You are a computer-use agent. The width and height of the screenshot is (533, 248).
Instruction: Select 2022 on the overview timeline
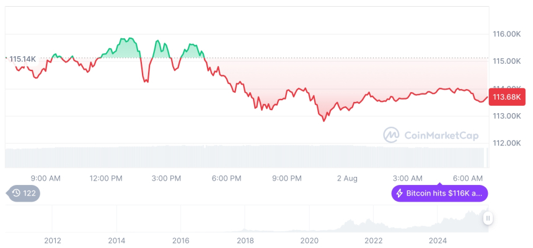click(x=372, y=240)
